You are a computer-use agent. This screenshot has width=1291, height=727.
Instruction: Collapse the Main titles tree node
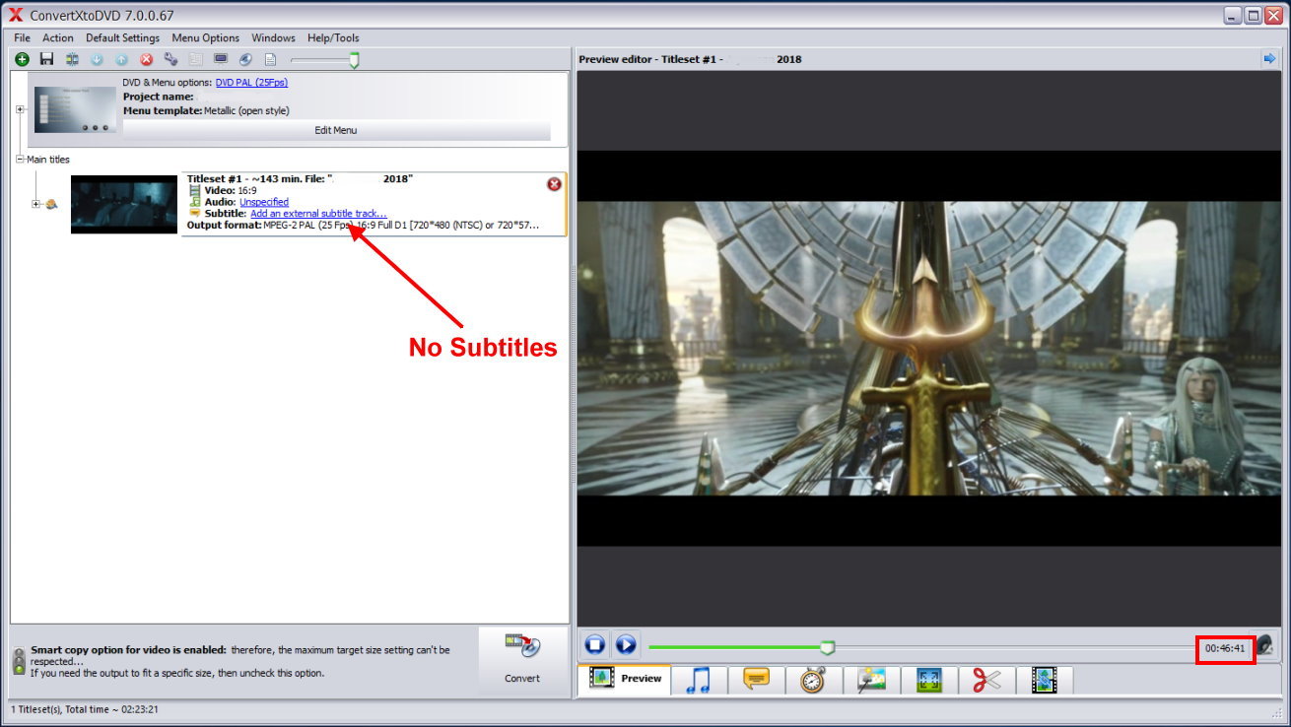click(x=20, y=159)
